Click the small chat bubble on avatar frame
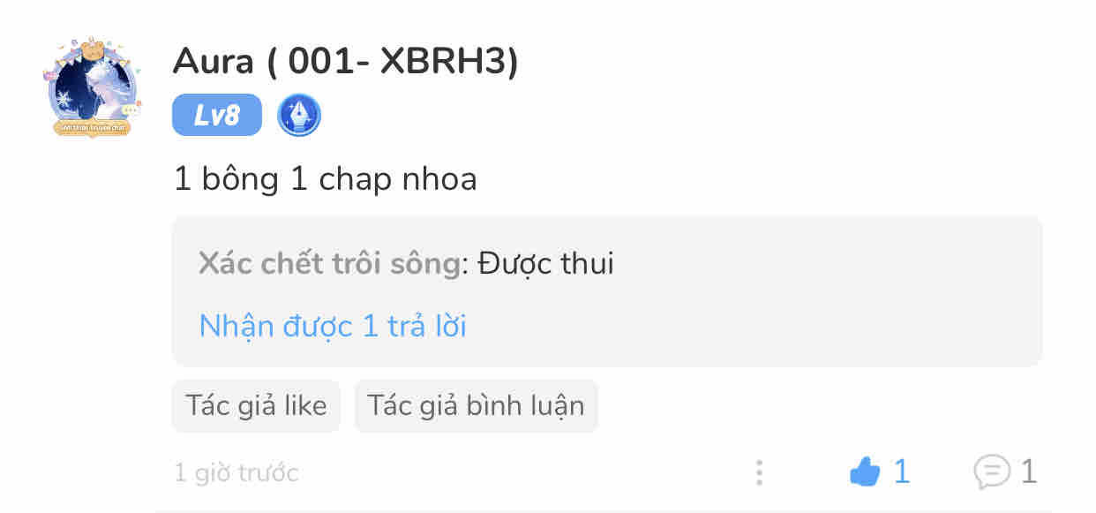 tap(131, 111)
